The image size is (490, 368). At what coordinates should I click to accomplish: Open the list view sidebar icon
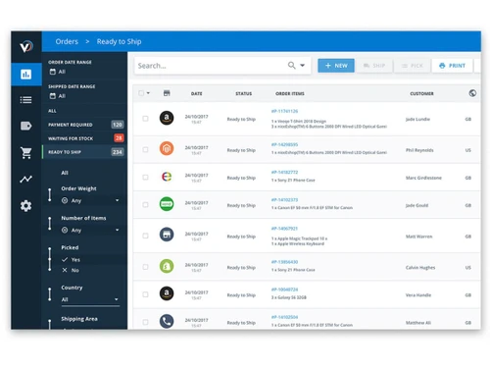[25, 100]
